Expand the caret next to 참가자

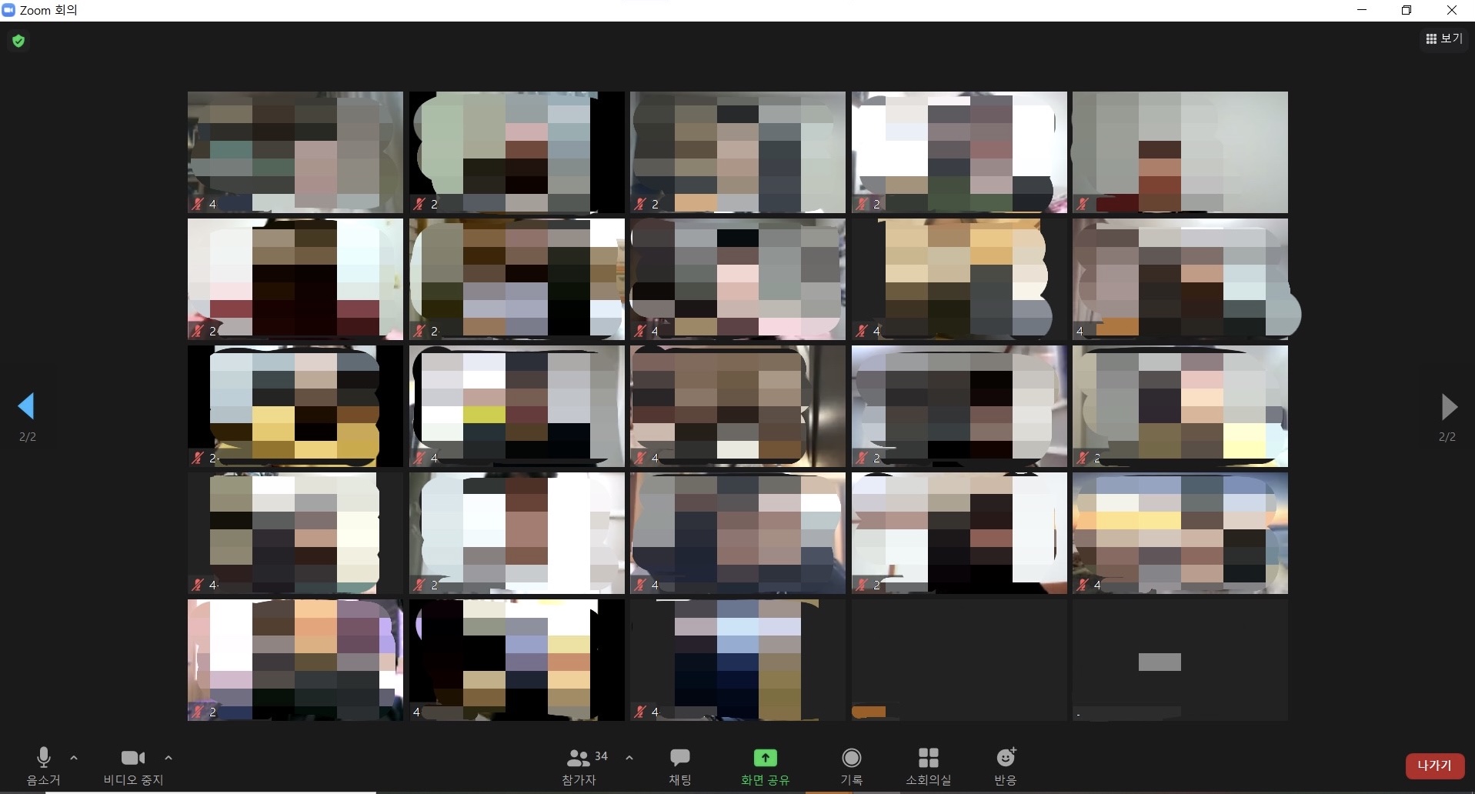point(629,758)
